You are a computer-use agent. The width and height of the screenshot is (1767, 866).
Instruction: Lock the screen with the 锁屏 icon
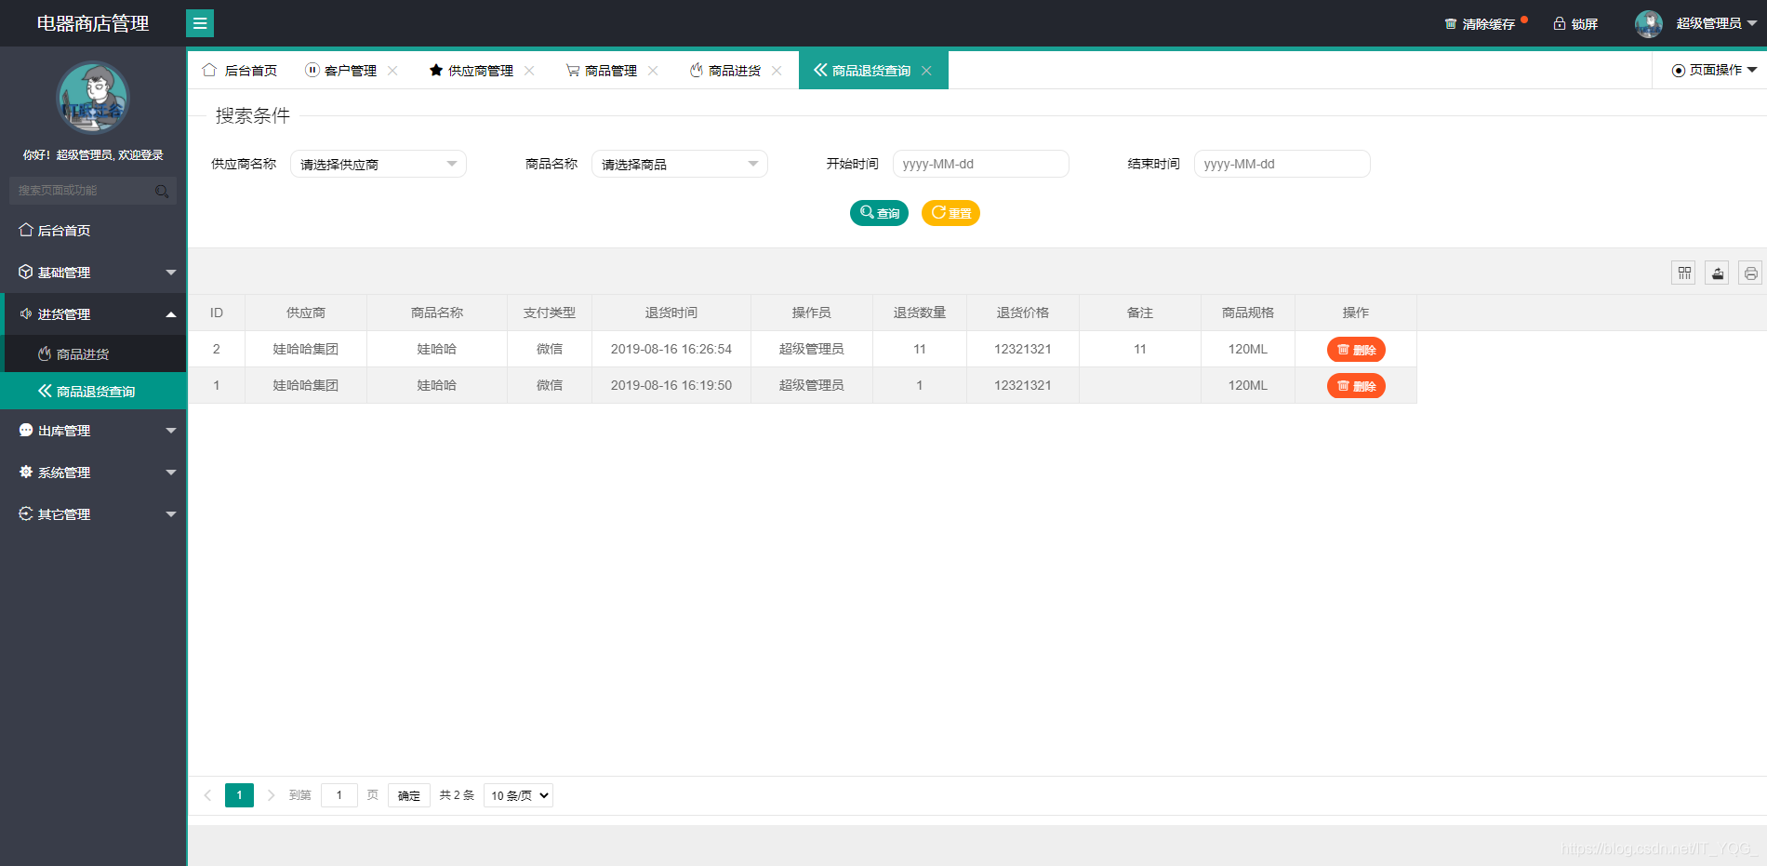click(1557, 22)
